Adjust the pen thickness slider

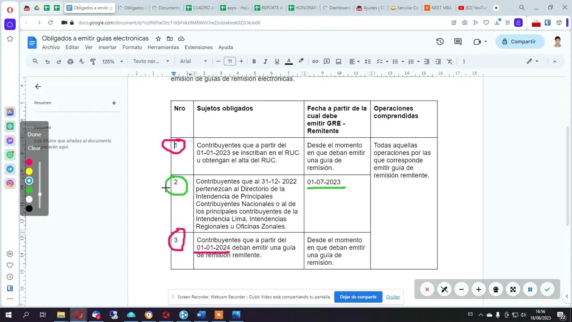point(40,185)
